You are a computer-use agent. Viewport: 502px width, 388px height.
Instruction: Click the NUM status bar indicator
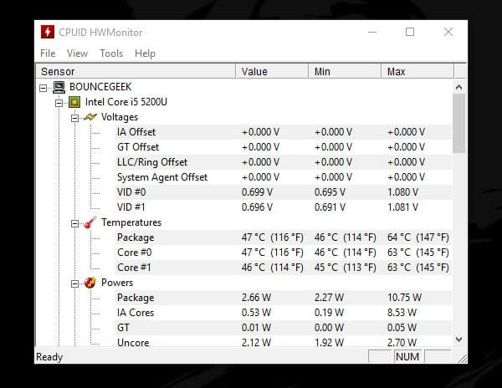pyautogui.click(x=407, y=356)
